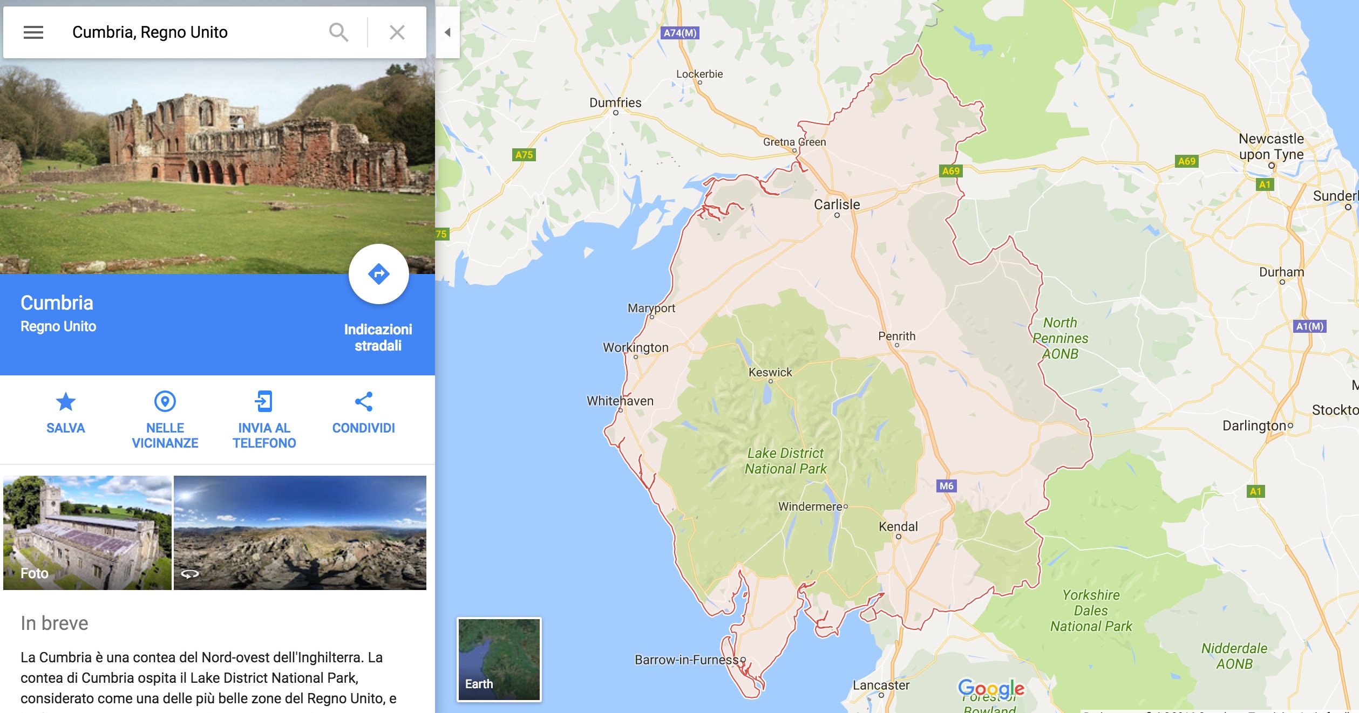Open the Furness Abbey header photo
This screenshot has height=713, width=1359.
click(218, 167)
